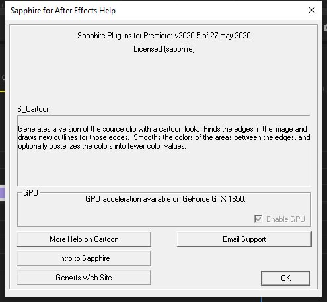Toggle the Enable GPU checkbox
This screenshot has width=327, height=302.
(258, 219)
